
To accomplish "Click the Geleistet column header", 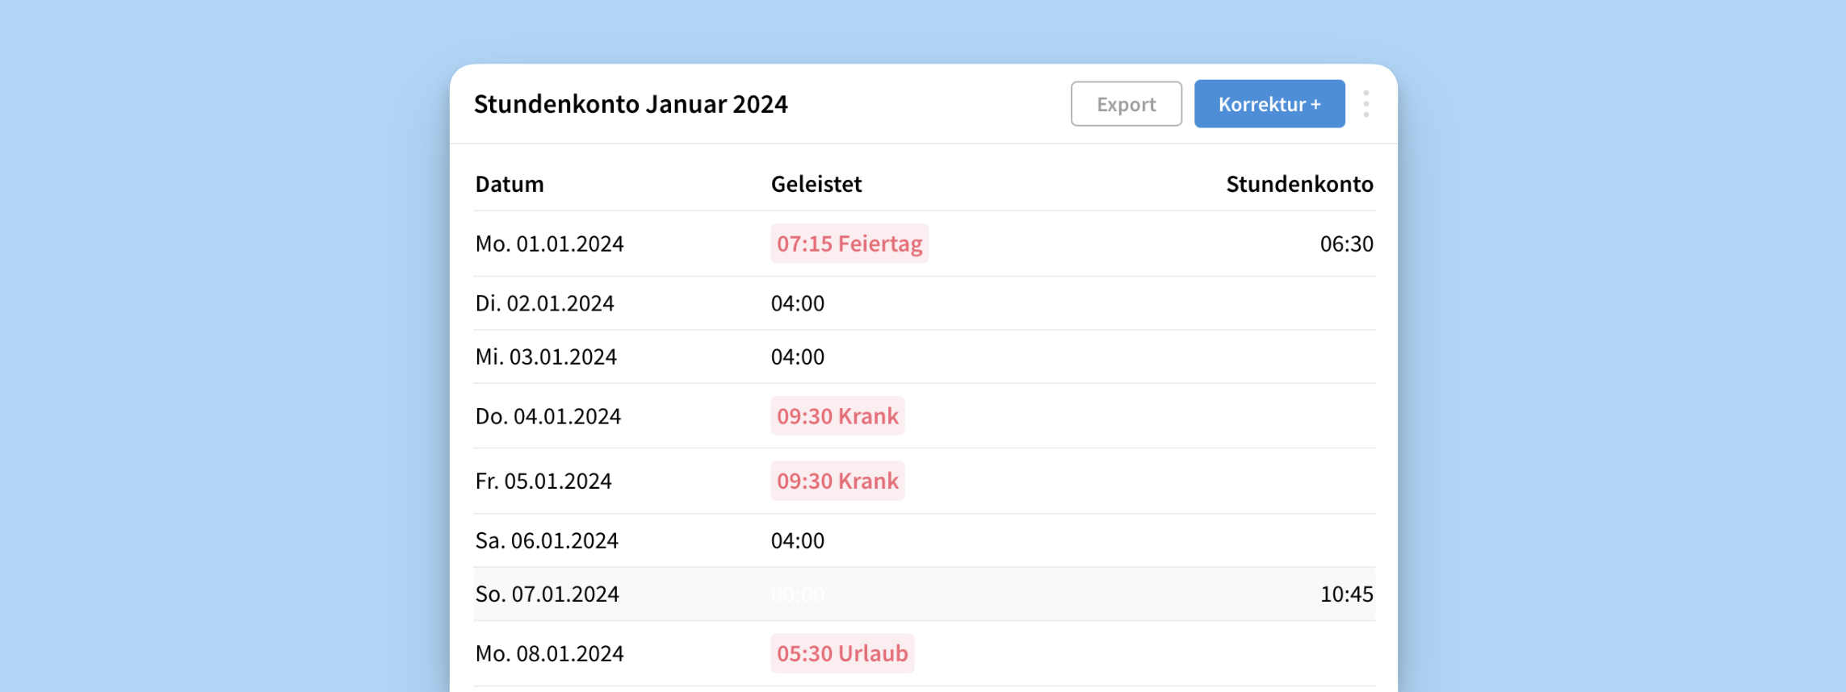I will pyautogui.click(x=816, y=184).
